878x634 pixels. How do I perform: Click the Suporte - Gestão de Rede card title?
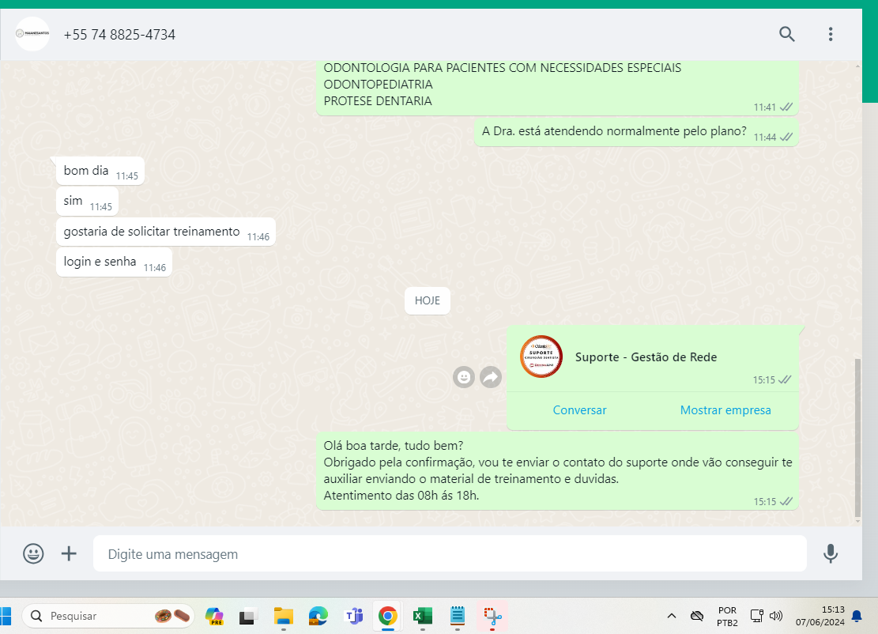pyautogui.click(x=646, y=357)
